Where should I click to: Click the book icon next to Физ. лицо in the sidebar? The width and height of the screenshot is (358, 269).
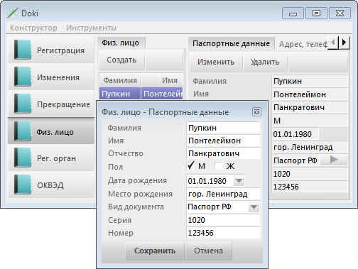point(23,131)
